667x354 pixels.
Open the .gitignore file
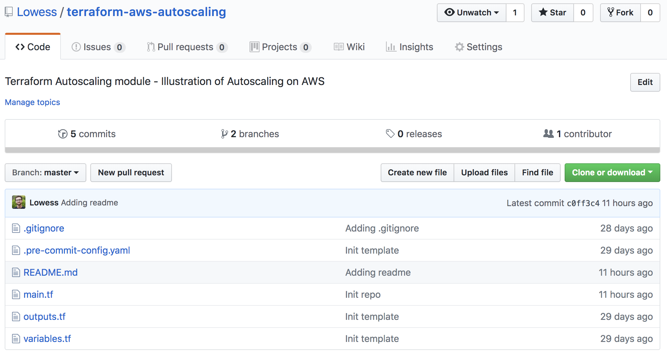click(x=44, y=228)
